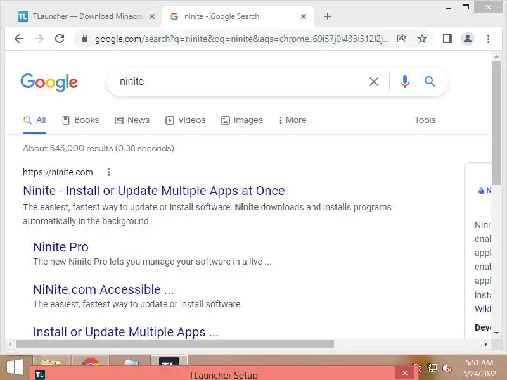Click into the ninite search field
The image size is (507, 380).
click(240, 82)
